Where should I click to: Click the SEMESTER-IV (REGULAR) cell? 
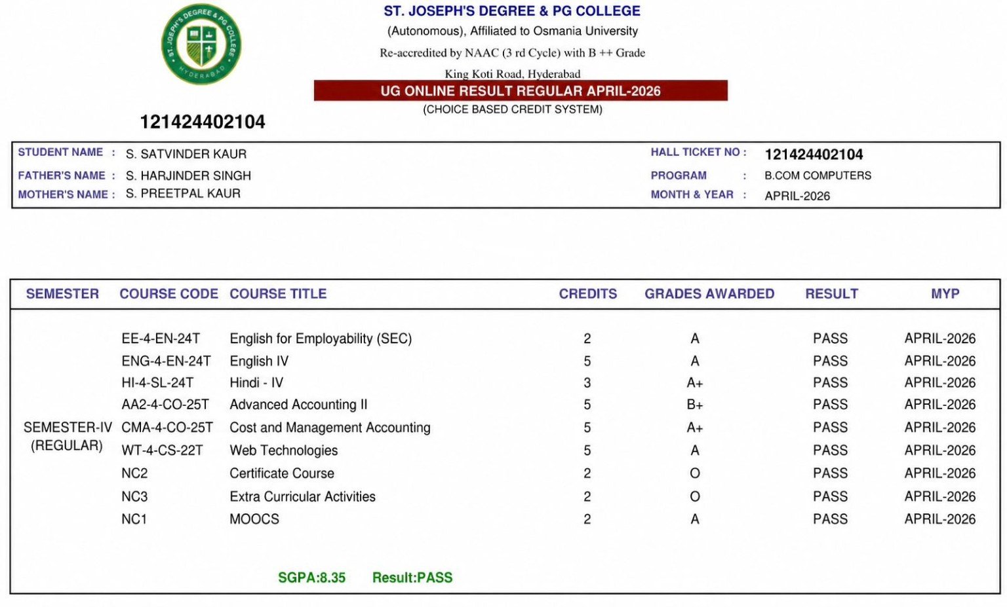[x=68, y=437]
